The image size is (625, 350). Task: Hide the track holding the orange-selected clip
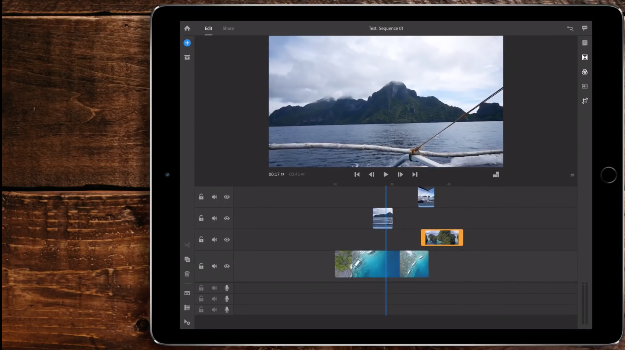point(227,240)
